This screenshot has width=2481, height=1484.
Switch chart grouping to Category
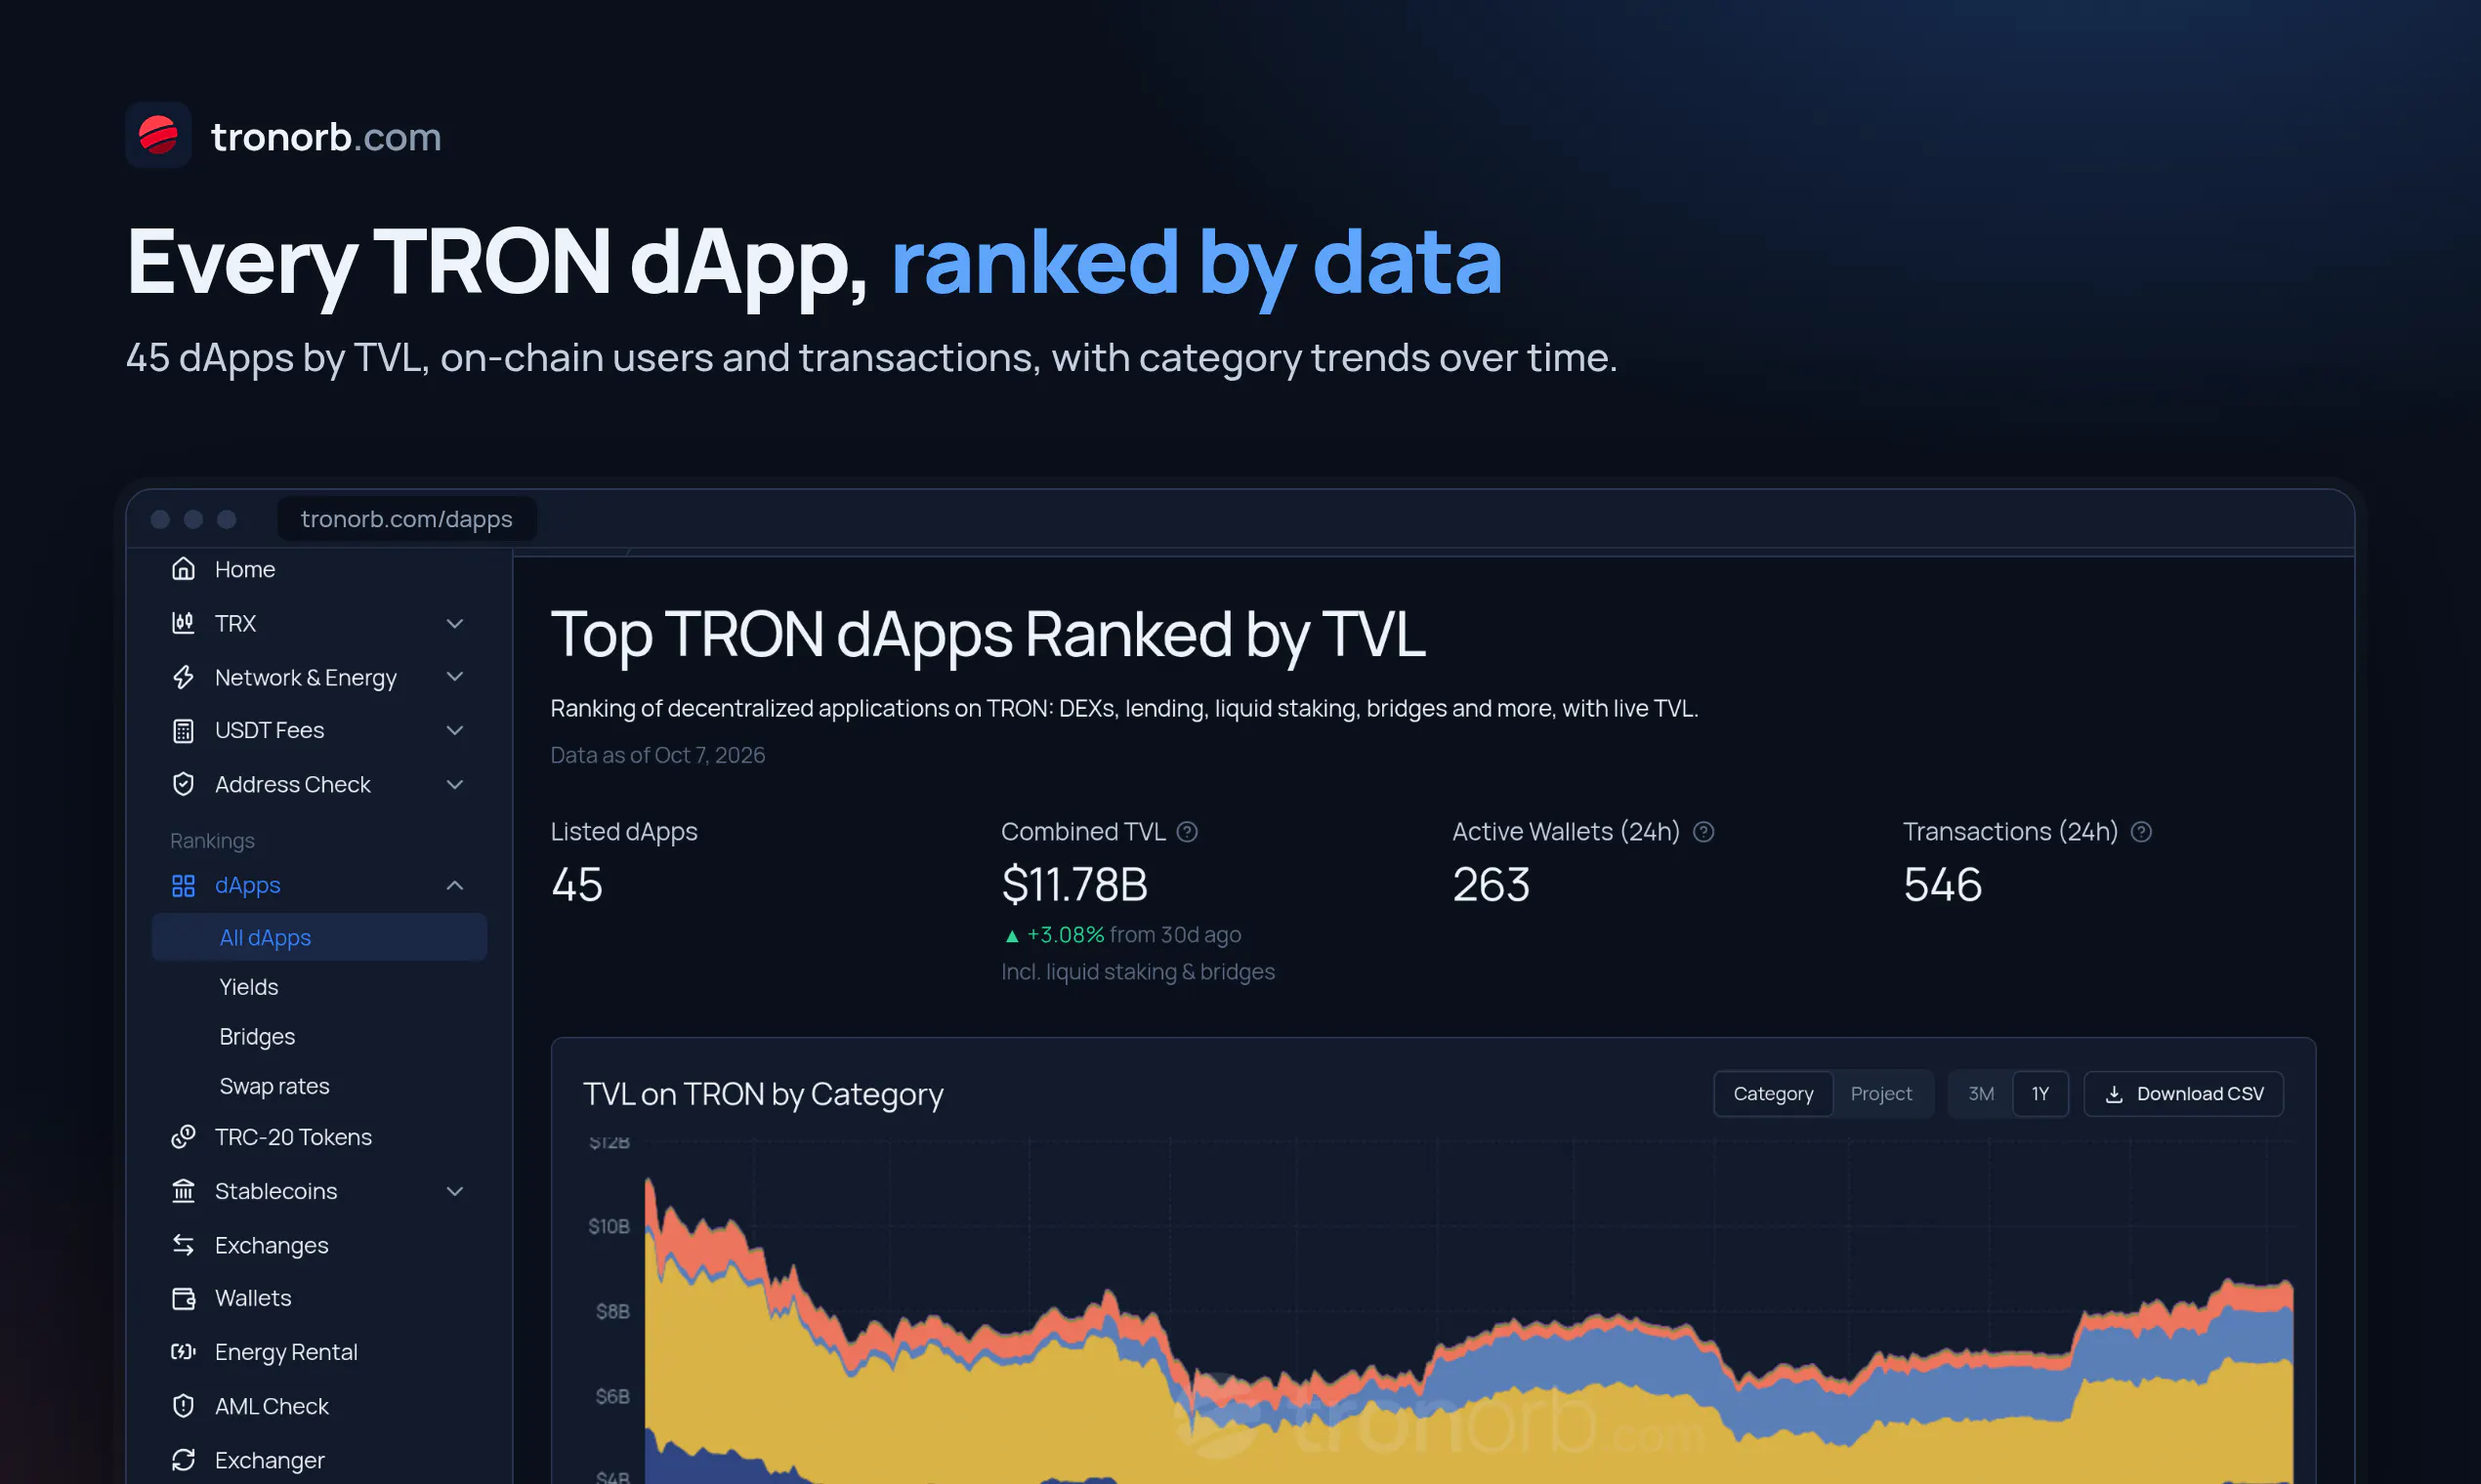pyautogui.click(x=1773, y=1094)
